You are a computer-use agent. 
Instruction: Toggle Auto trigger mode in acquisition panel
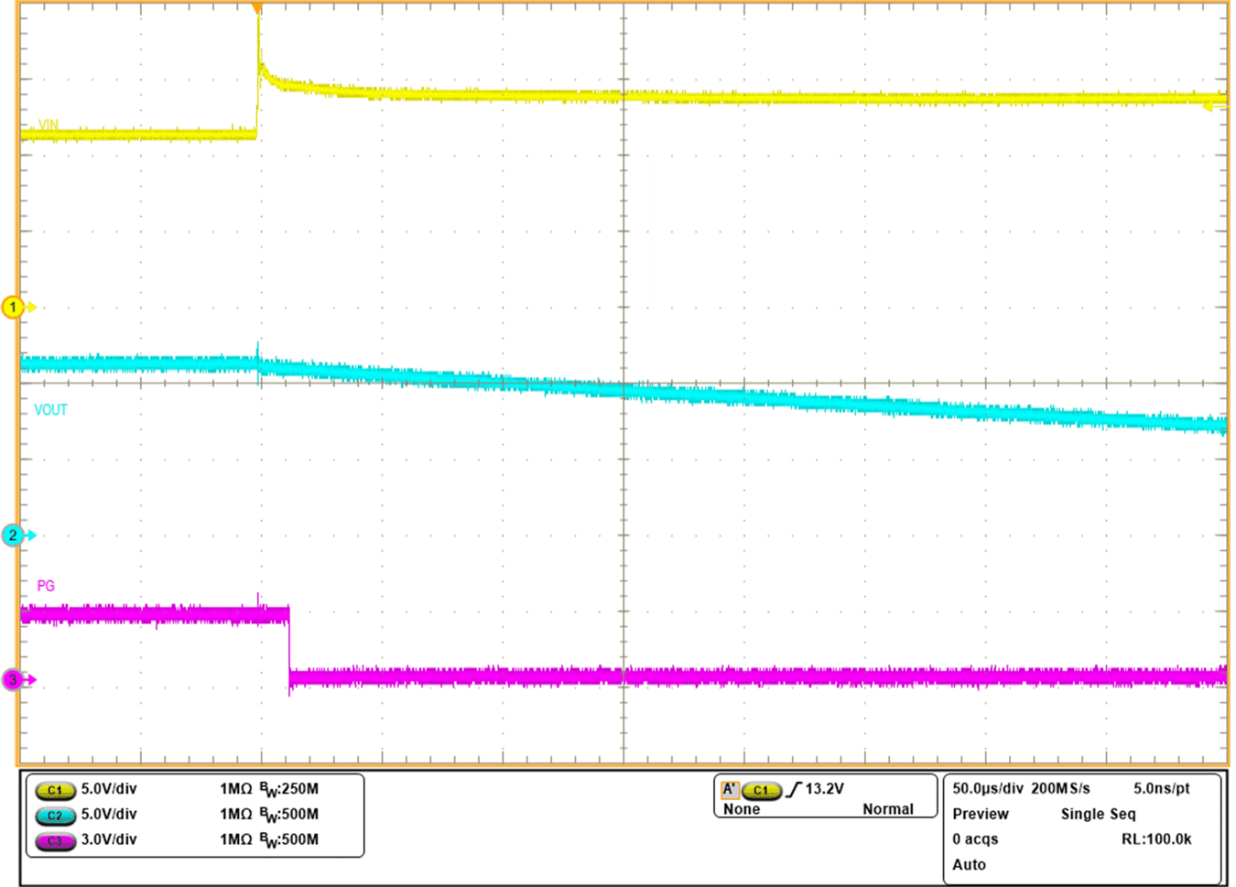970,864
